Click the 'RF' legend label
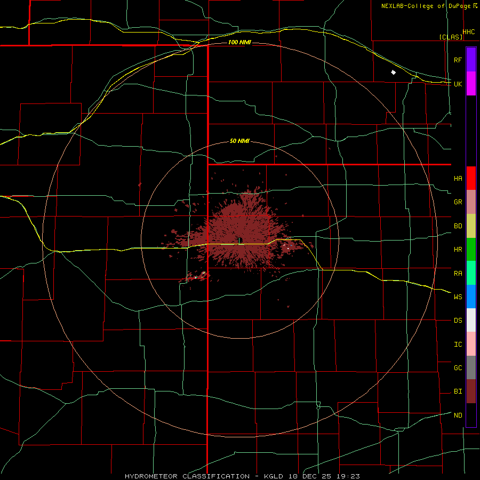Screen dimensions: 480x480 point(458,60)
